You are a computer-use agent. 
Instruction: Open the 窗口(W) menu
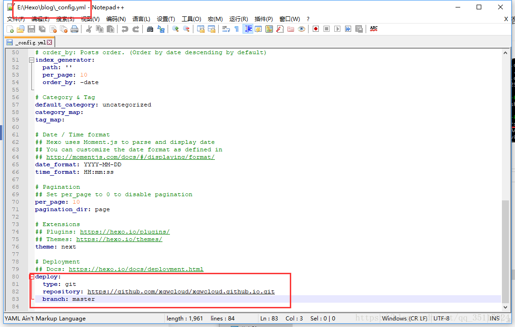(290, 19)
